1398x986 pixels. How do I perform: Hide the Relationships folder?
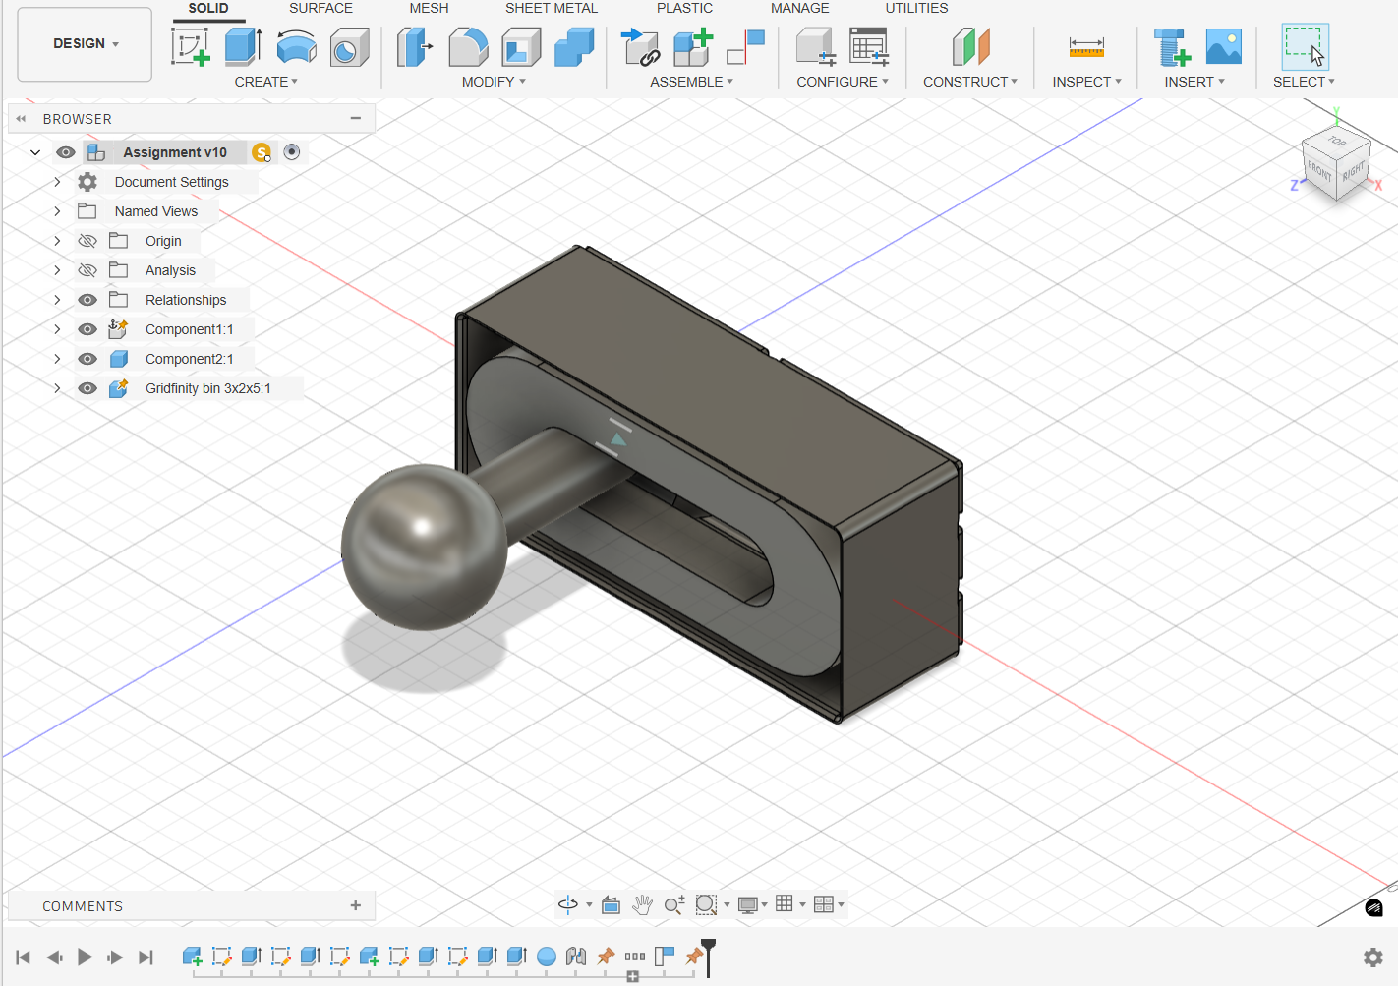coord(87,300)
